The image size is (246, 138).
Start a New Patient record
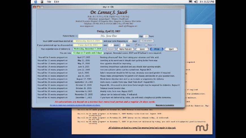pos(126,49)
